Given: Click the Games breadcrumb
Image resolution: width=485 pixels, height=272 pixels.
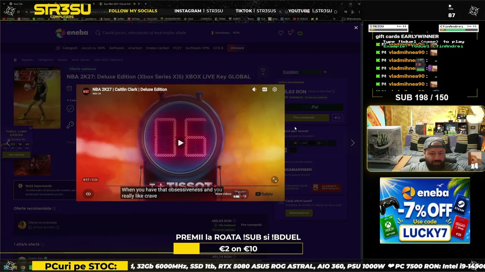Looking at the screenshot, I should (62, 60).
